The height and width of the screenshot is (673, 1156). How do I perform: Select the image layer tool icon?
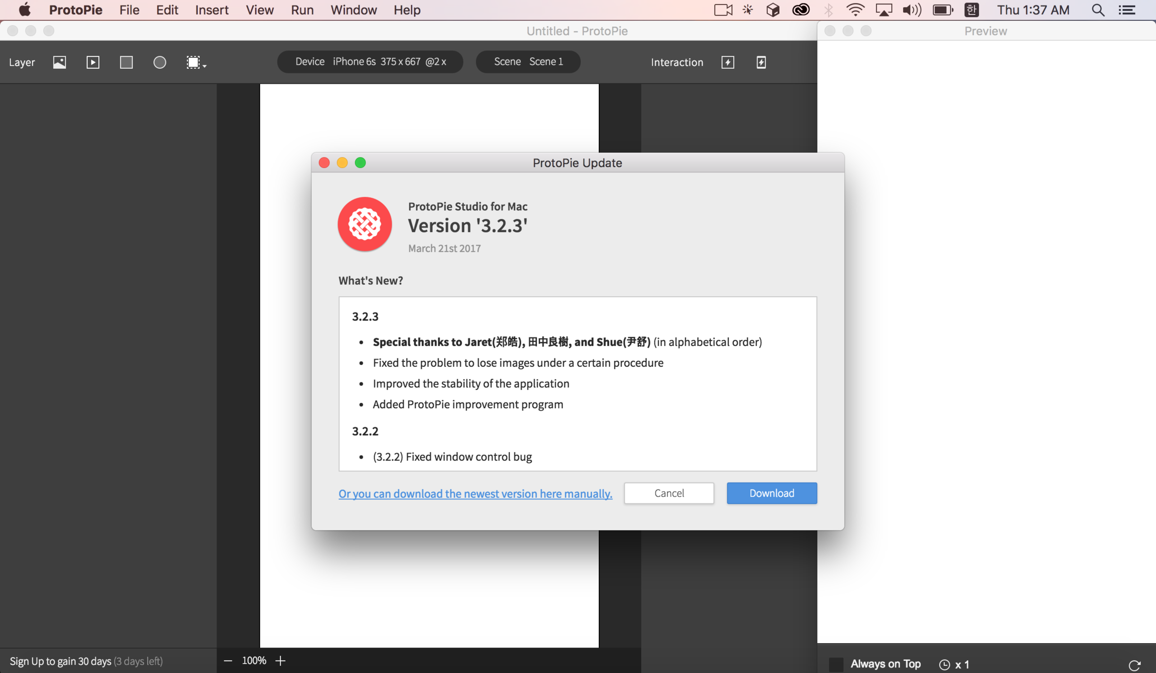pyautogui.click(x=59, y=62)
